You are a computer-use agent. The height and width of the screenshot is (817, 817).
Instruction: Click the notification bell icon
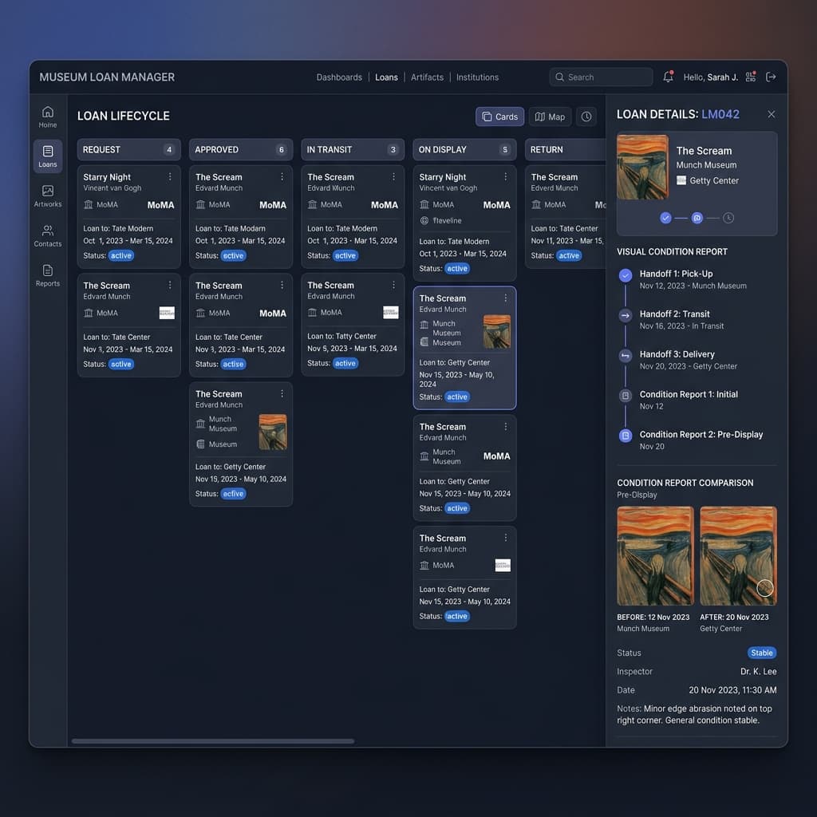pos(669,77)
